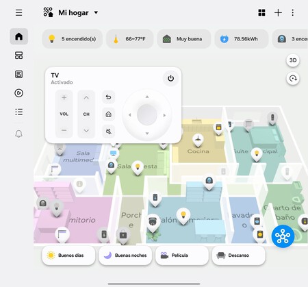Open the 5 encendido(s) lights chip

[73, 39]
